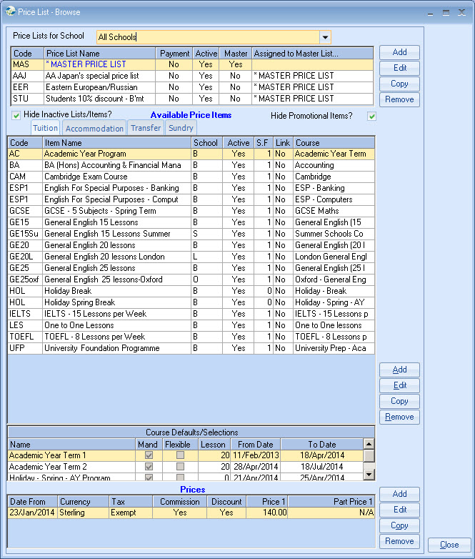Select Students 10% discount price list row
The width and height of the screenshot is (475, 559).
(x=100, y=99)
